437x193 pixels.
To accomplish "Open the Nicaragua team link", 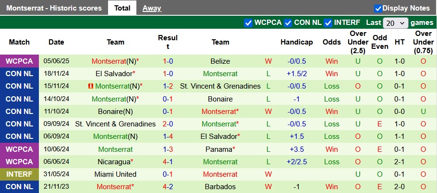I will coord(114,162).
